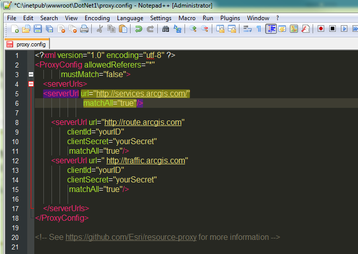
Task: Click the Zoom in magnifier icon
Action: coord(193,29)
